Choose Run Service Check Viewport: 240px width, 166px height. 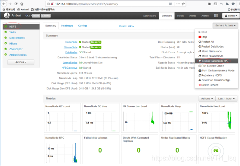pyautogui.click(x=216, y=66)
